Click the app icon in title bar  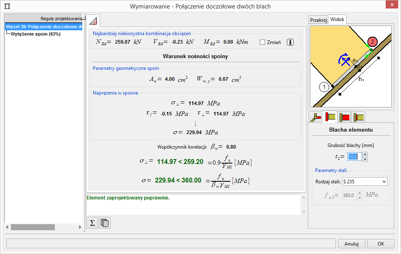pyautogui.click(x=7, y=6)
